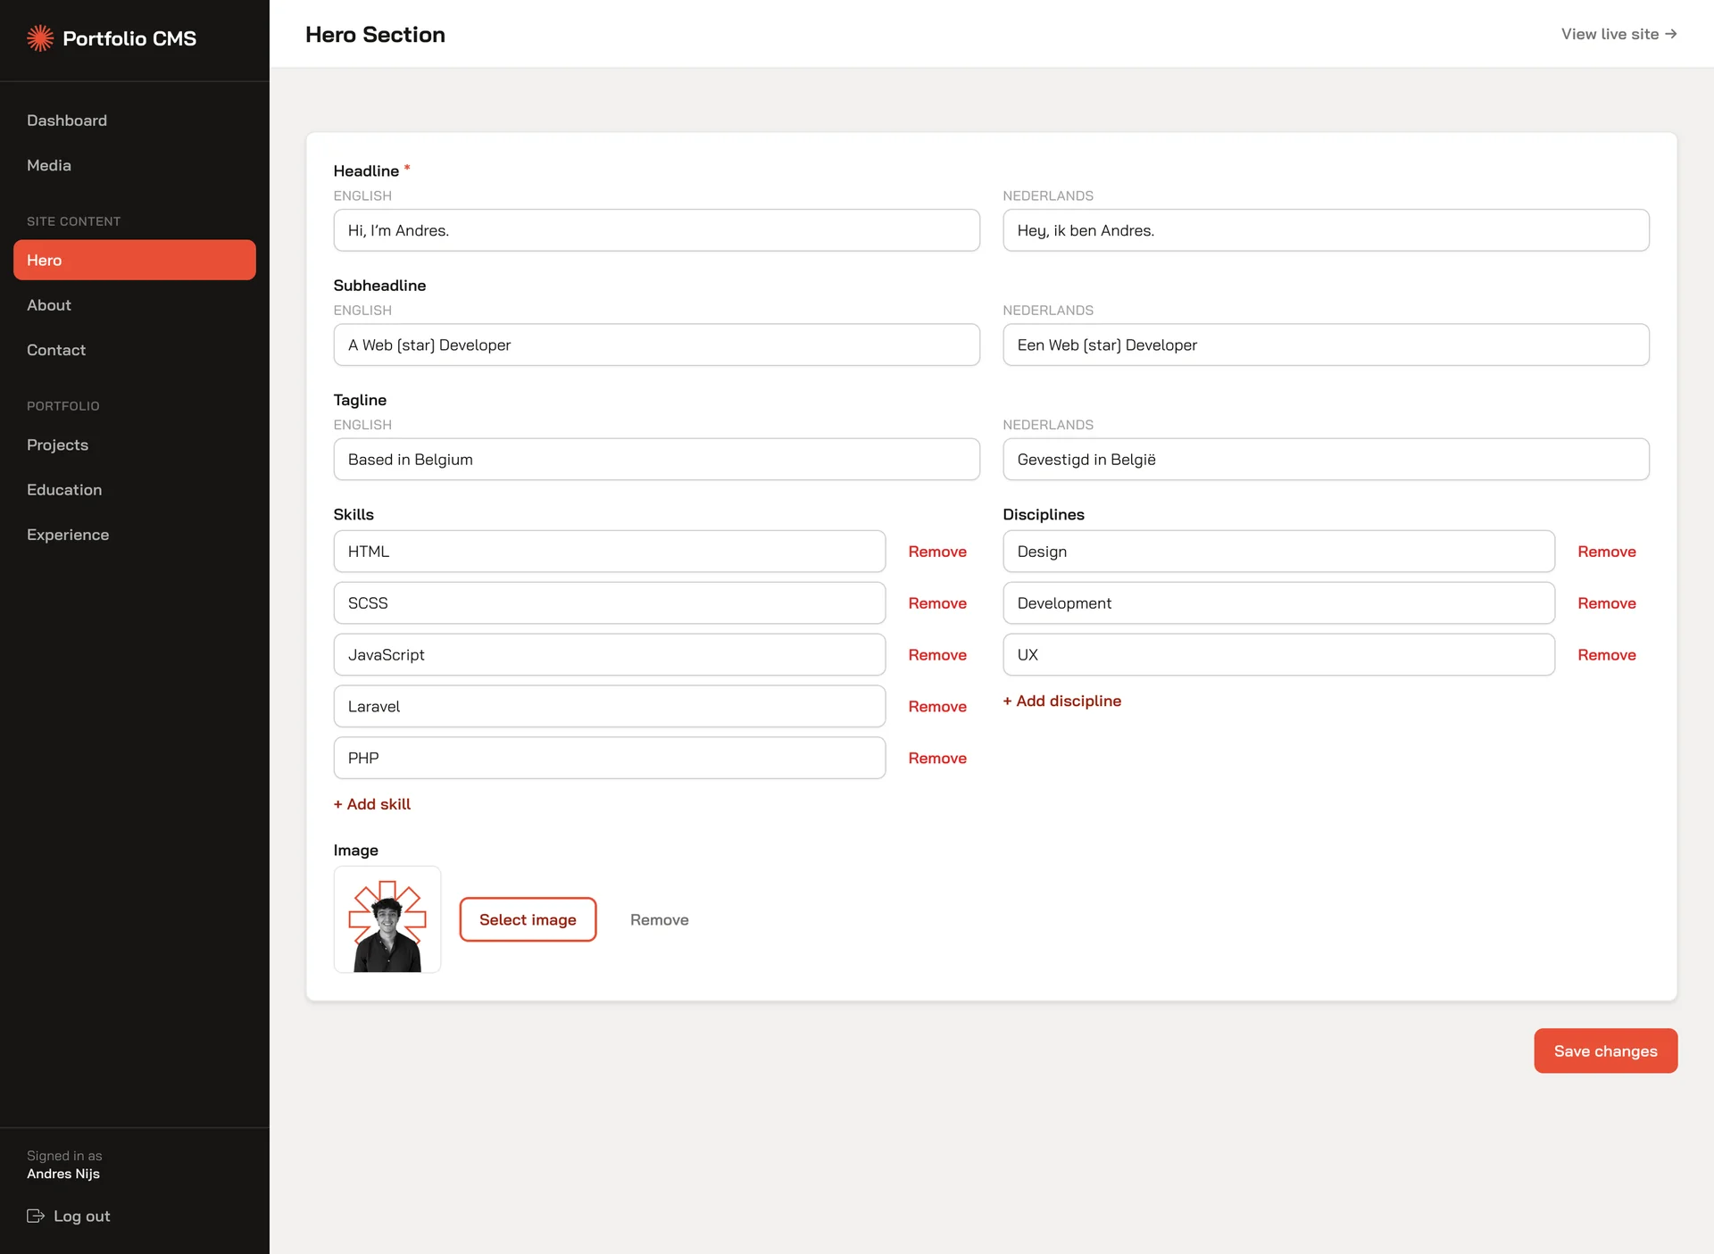Click the hero portrait image thumbnail
This screenshot has width=1714, height=1254.
[387, 919]
